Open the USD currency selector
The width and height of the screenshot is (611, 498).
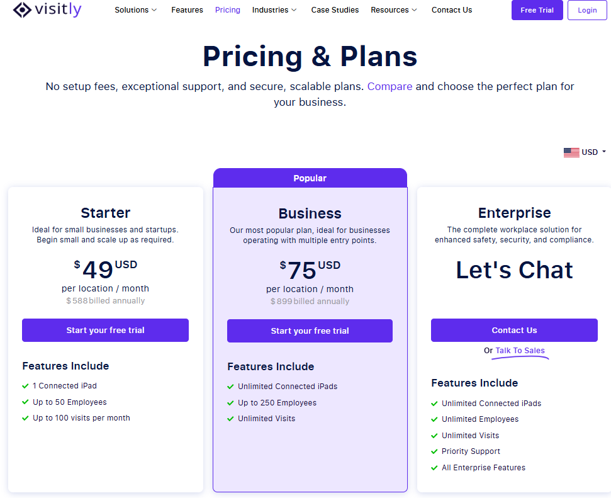click(x=585, y=152)
